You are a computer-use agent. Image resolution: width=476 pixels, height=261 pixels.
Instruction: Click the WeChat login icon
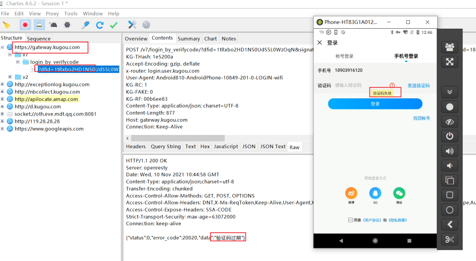[399, 193]
